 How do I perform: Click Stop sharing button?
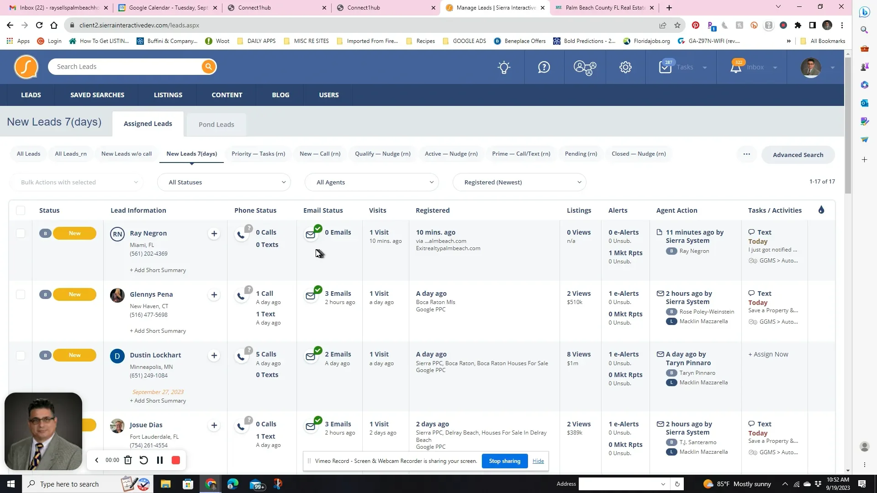(505, 461)
